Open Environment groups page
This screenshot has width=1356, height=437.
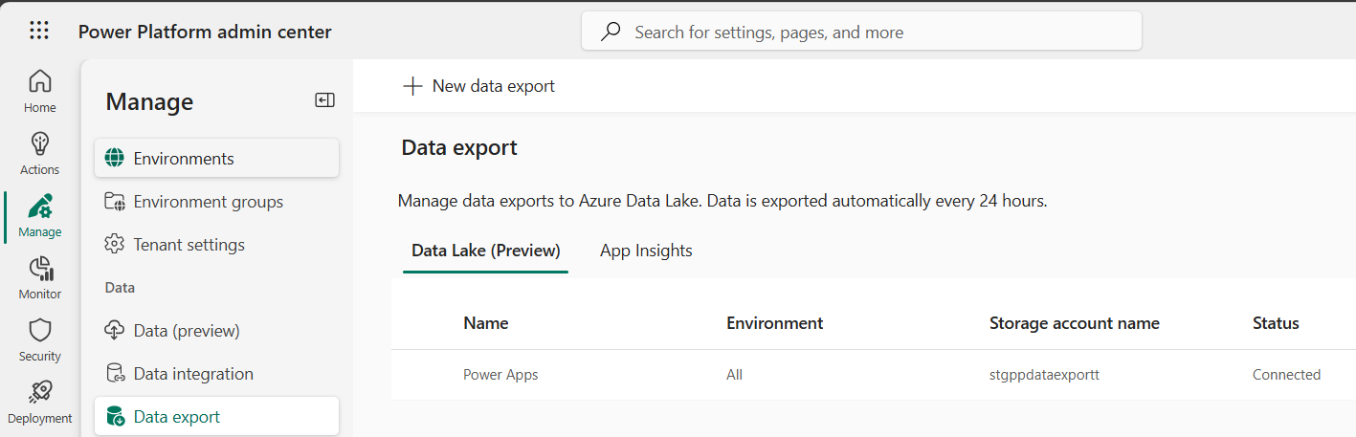click(x=208, y=202)
